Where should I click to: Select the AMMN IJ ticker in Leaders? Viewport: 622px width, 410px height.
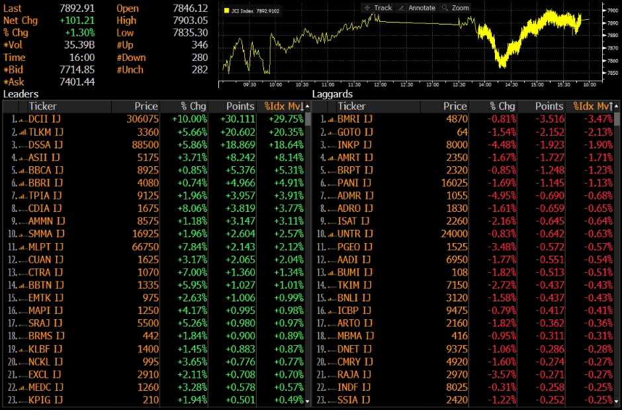(x=47, y=221)
